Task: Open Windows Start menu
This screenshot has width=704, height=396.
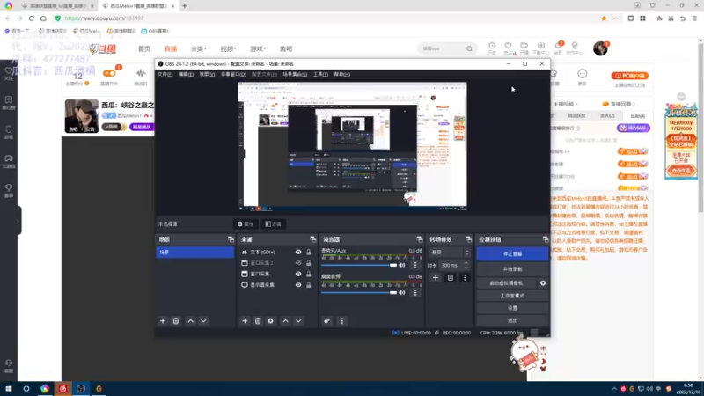Action: coord(9,389)
